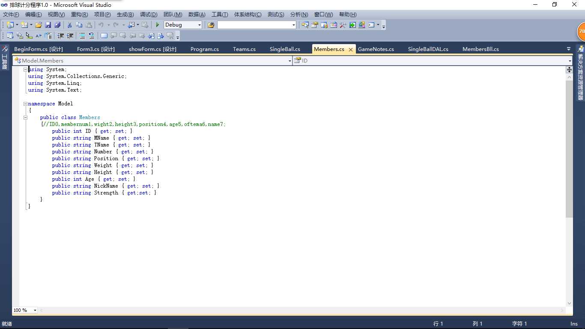Open the 编辑(E) menu
585x329 pixels.
click(33, 15)
